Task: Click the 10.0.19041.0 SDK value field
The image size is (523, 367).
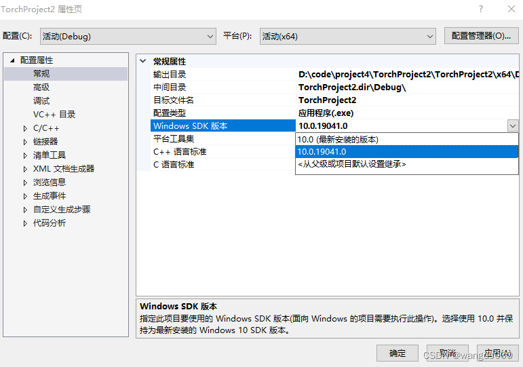Action: pos(402,126)
